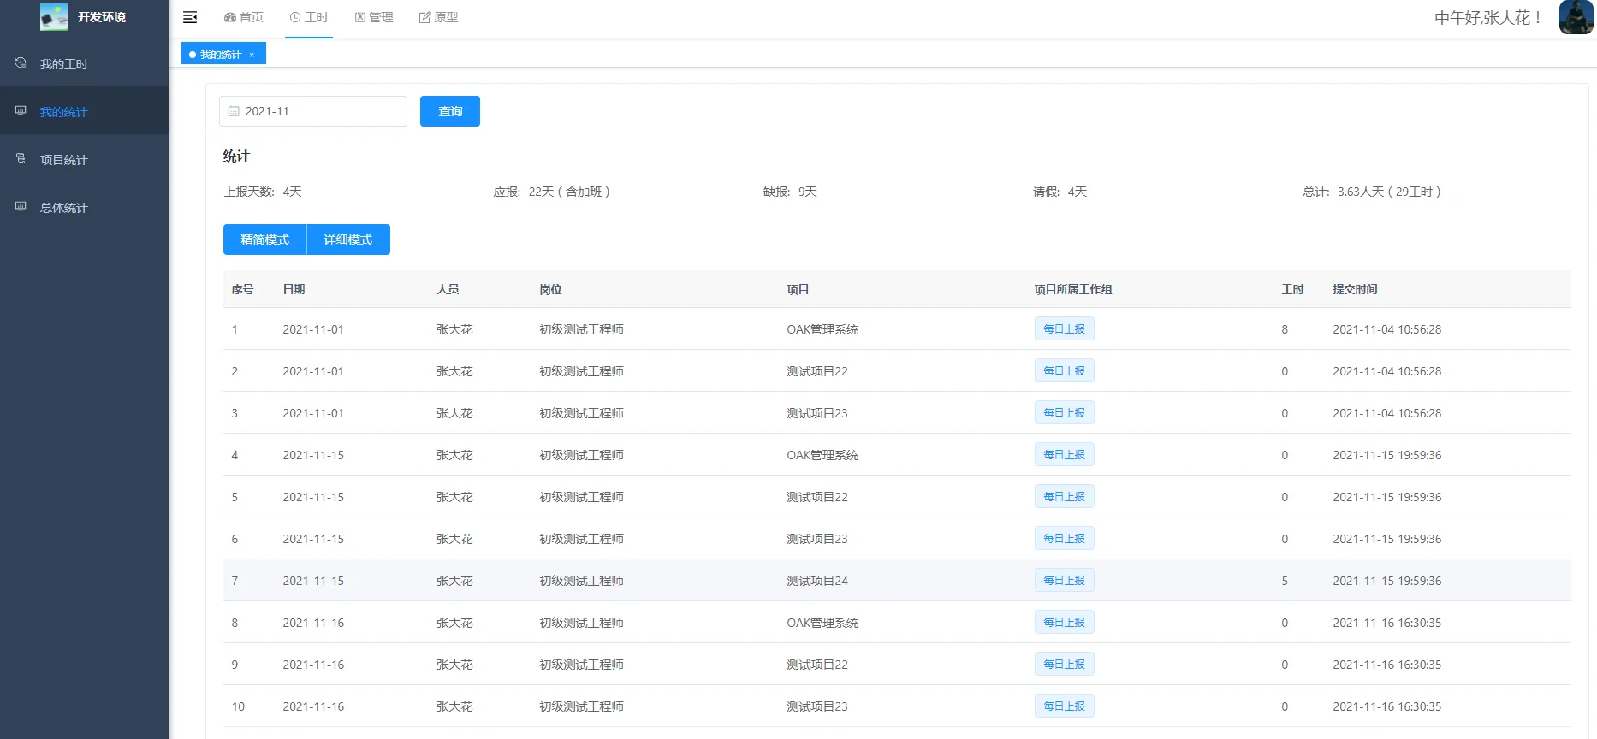This screenshot has height=739, width=1597.
Task: Open the 首页 top menu
Action: tap(244, 17)
